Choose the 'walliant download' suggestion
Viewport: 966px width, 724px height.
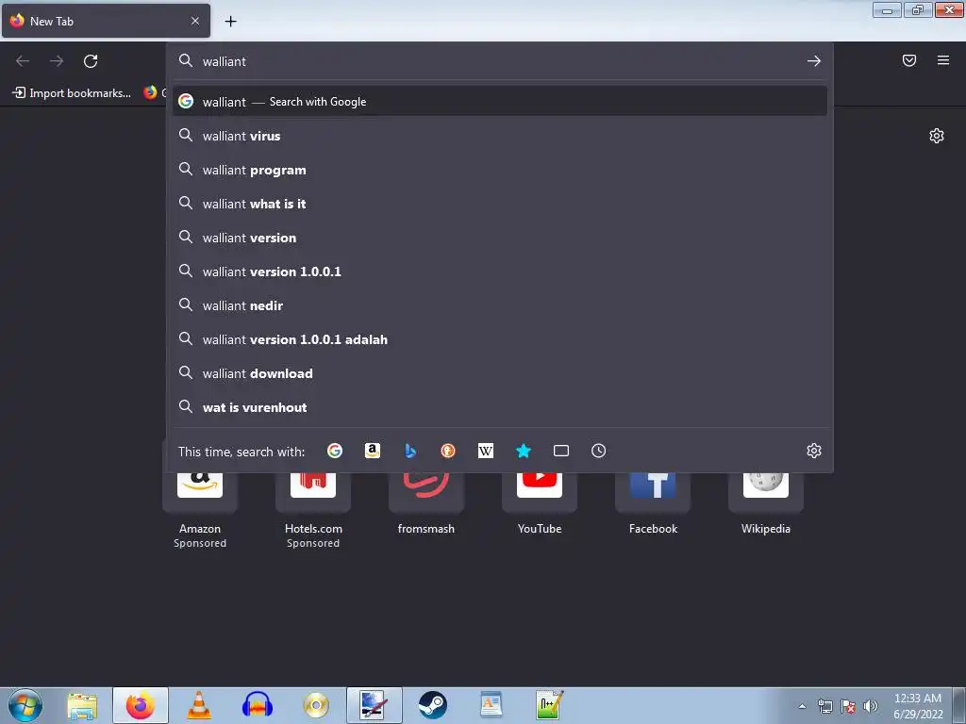[500, 372]
